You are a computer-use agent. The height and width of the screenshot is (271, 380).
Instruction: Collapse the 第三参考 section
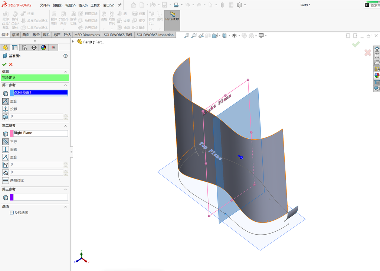[x=65, y=189]
